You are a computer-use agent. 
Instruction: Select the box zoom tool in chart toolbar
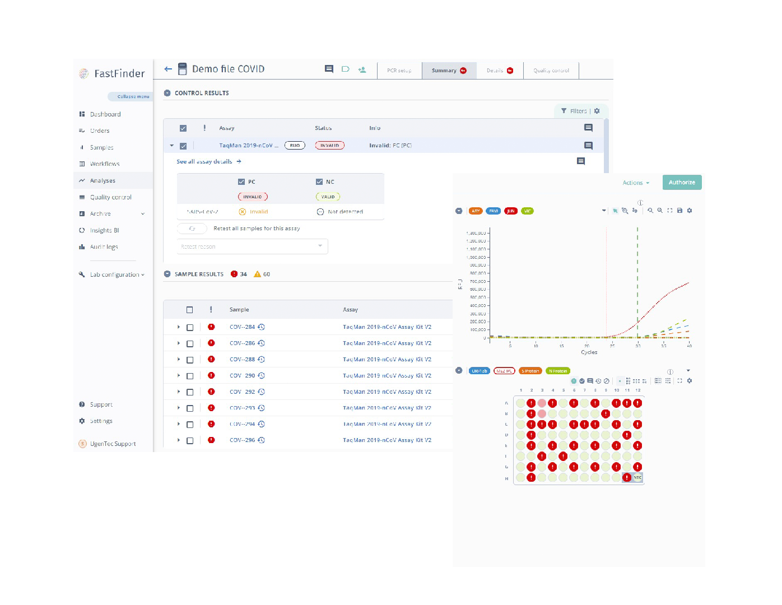[x=625, y=211]
